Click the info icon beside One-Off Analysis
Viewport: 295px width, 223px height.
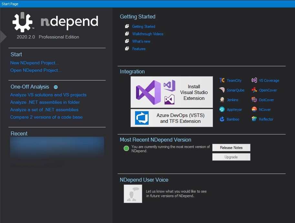[56, 87]
